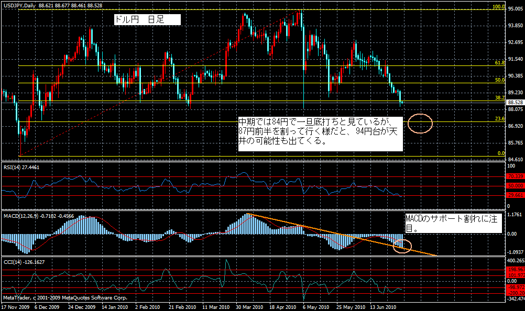Click the 91.540 price axis value
525x311 pixels.
point(516,59)
